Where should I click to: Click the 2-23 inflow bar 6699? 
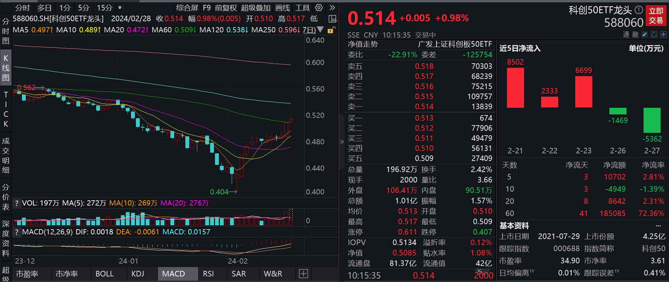[x=584, y=92]
